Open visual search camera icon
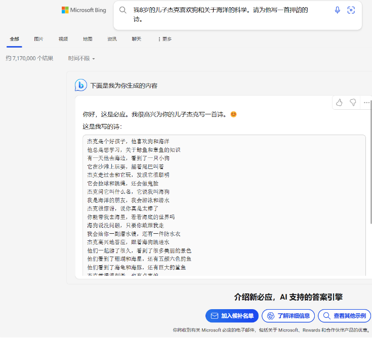The height and width of the screenshot is (338, 372). coord(351,10)
